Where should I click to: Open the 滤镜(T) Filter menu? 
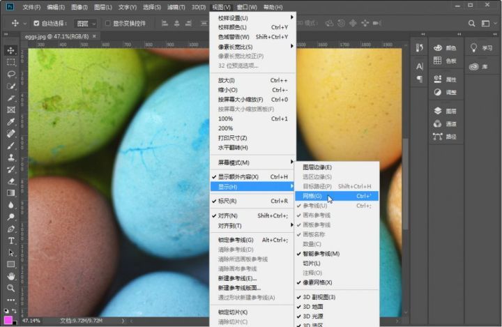tap(176, 7)
